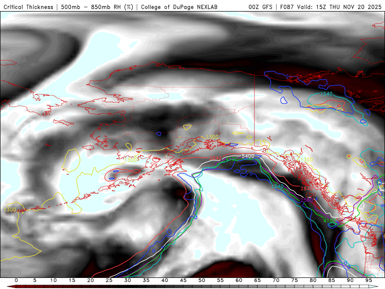385x289 pixels.
Task: Click the blue 0 contour label at upper right
Action: click(287, 77)
